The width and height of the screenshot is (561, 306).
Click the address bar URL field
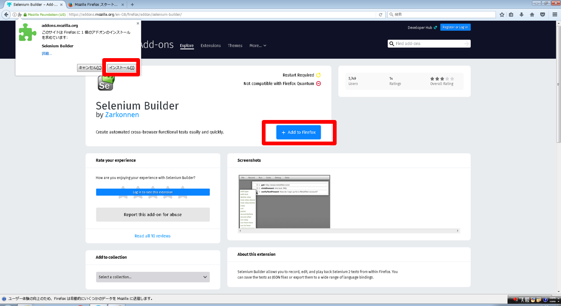tap(222, 15)
